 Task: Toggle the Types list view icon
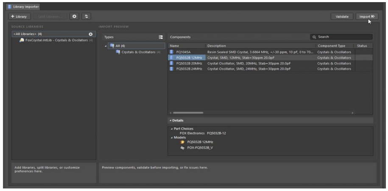[x=161, y=37]
